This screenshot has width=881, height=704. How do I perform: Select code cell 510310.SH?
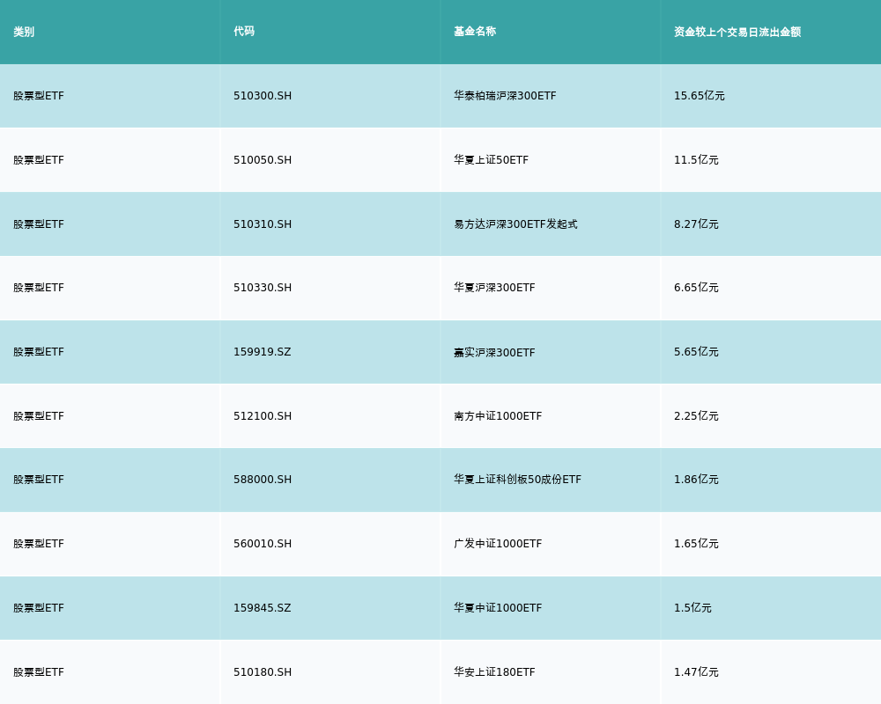point(263,224)
